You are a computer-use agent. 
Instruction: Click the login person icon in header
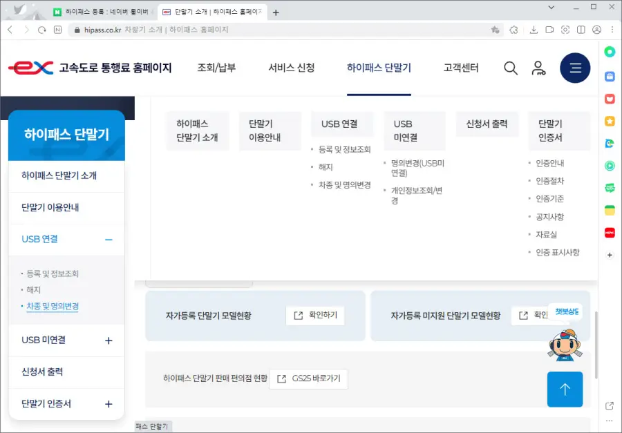539,68
